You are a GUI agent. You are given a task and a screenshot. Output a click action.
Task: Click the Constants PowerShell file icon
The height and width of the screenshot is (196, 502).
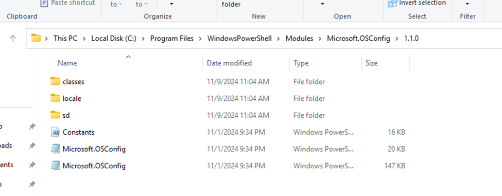[x=56, y=132]
